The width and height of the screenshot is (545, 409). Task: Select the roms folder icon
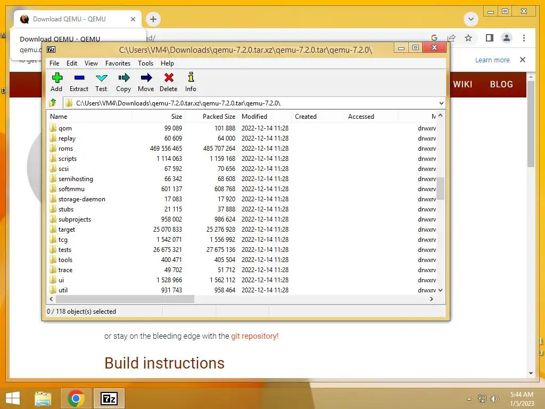[53, 148]
